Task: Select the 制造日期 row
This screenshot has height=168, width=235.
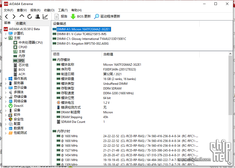Action: 140,74
